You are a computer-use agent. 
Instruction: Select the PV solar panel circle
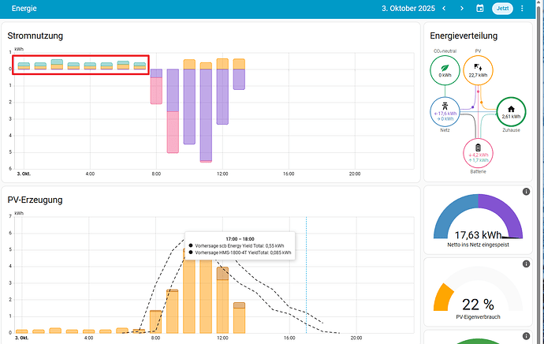[478, 72]
